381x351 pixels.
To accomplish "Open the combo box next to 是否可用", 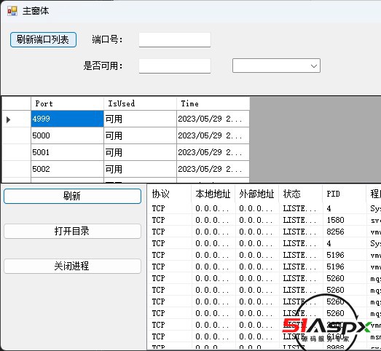I will click(x=276, y=66).
